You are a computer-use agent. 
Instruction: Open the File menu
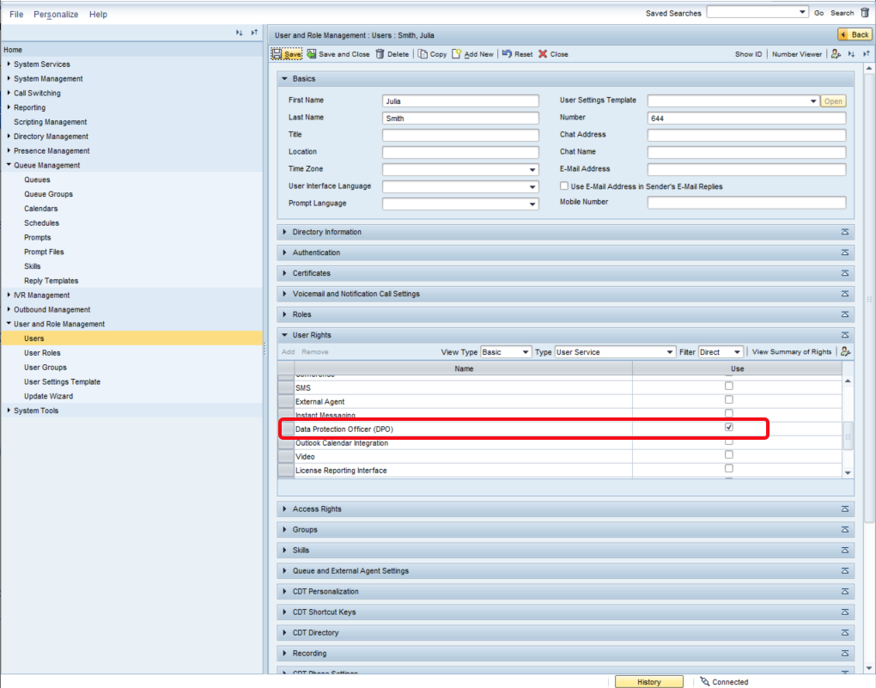16,15
